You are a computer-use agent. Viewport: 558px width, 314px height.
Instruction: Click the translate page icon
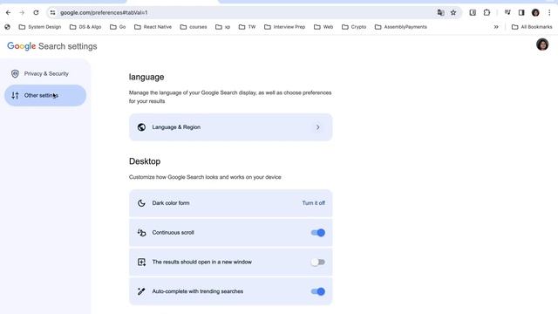tap(440, 12)
